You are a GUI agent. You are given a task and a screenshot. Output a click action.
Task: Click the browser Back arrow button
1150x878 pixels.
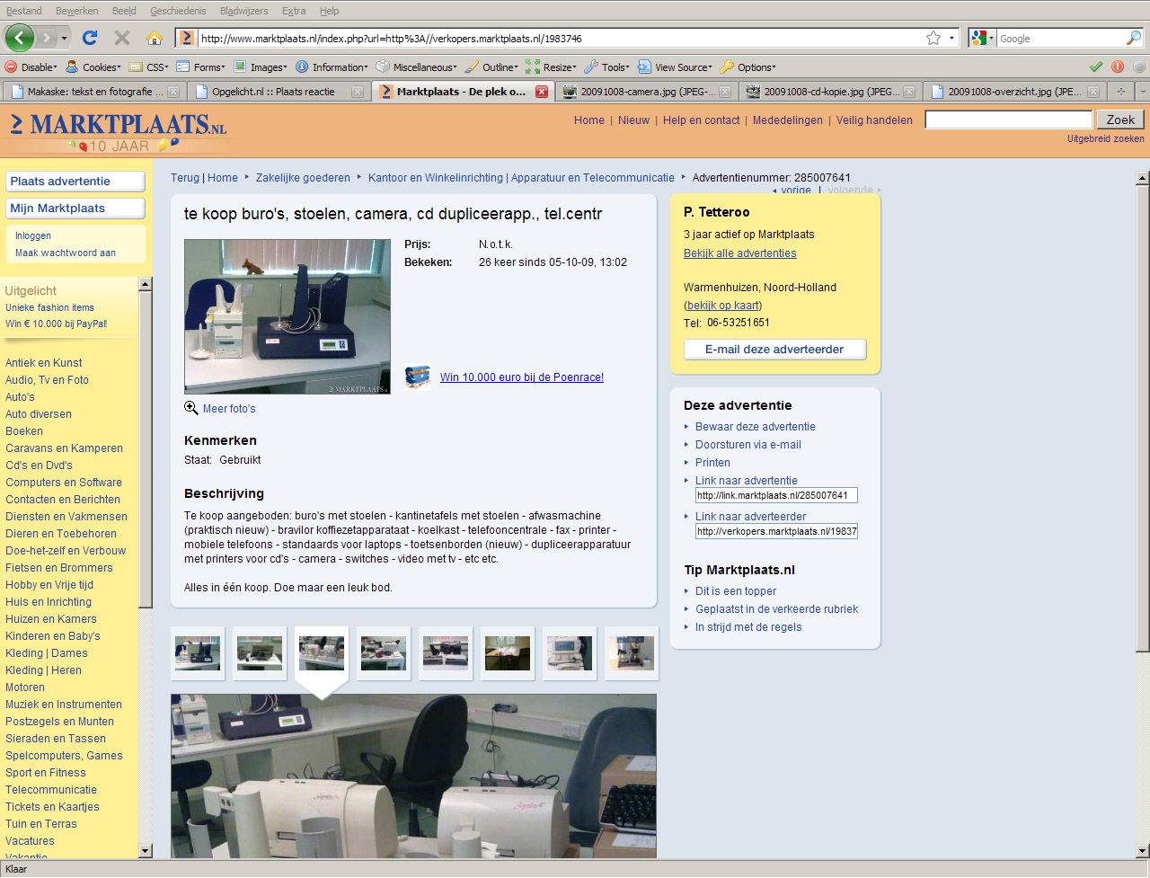tap(20, 38)
